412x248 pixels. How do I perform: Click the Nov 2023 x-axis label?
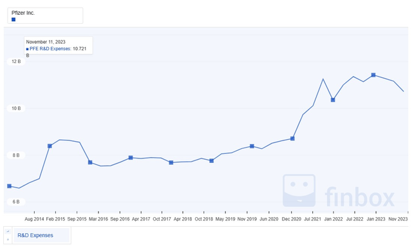pyautogui.click(x=398, y=219)
